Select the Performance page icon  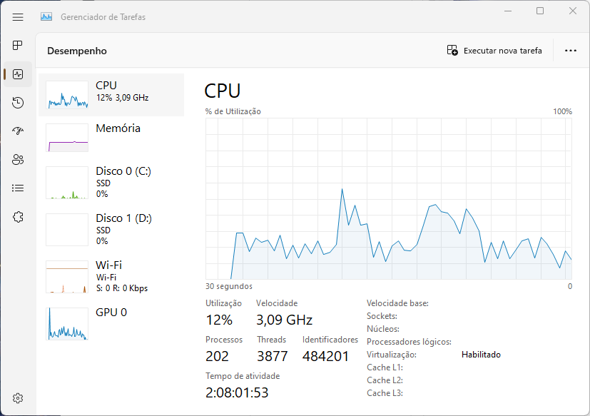tap(18, 74)
